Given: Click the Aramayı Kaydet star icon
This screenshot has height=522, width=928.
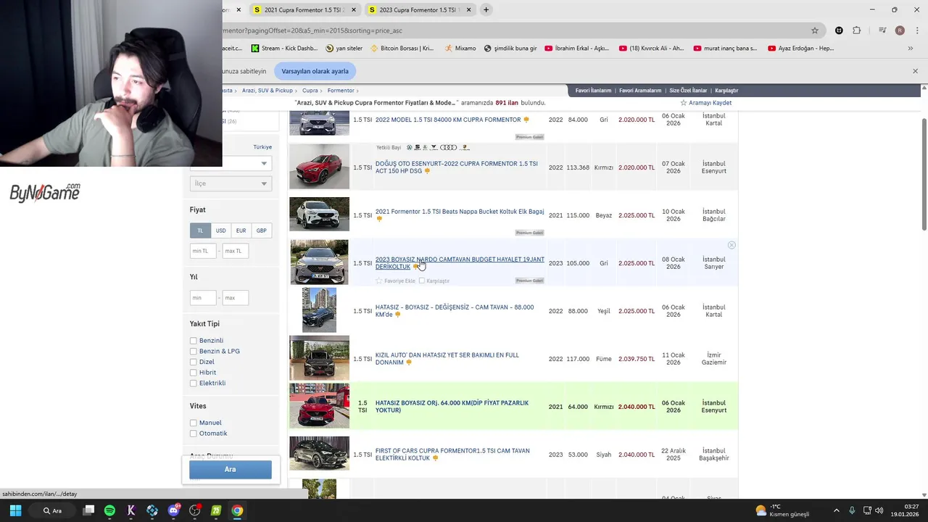Looking at the screenshot, I should (684, 103).
